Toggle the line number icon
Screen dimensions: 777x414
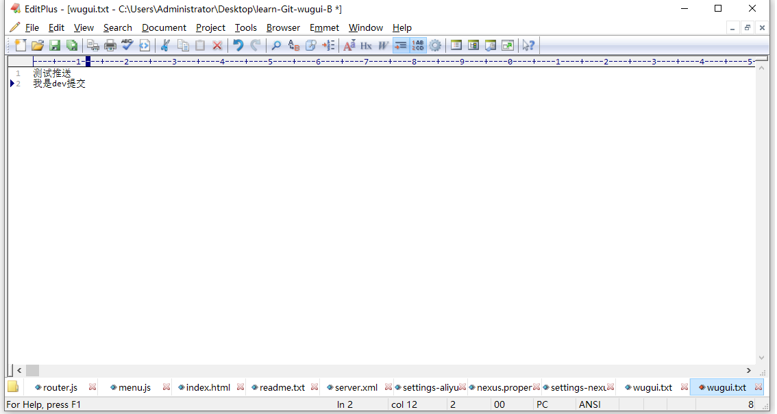[418, 46]
